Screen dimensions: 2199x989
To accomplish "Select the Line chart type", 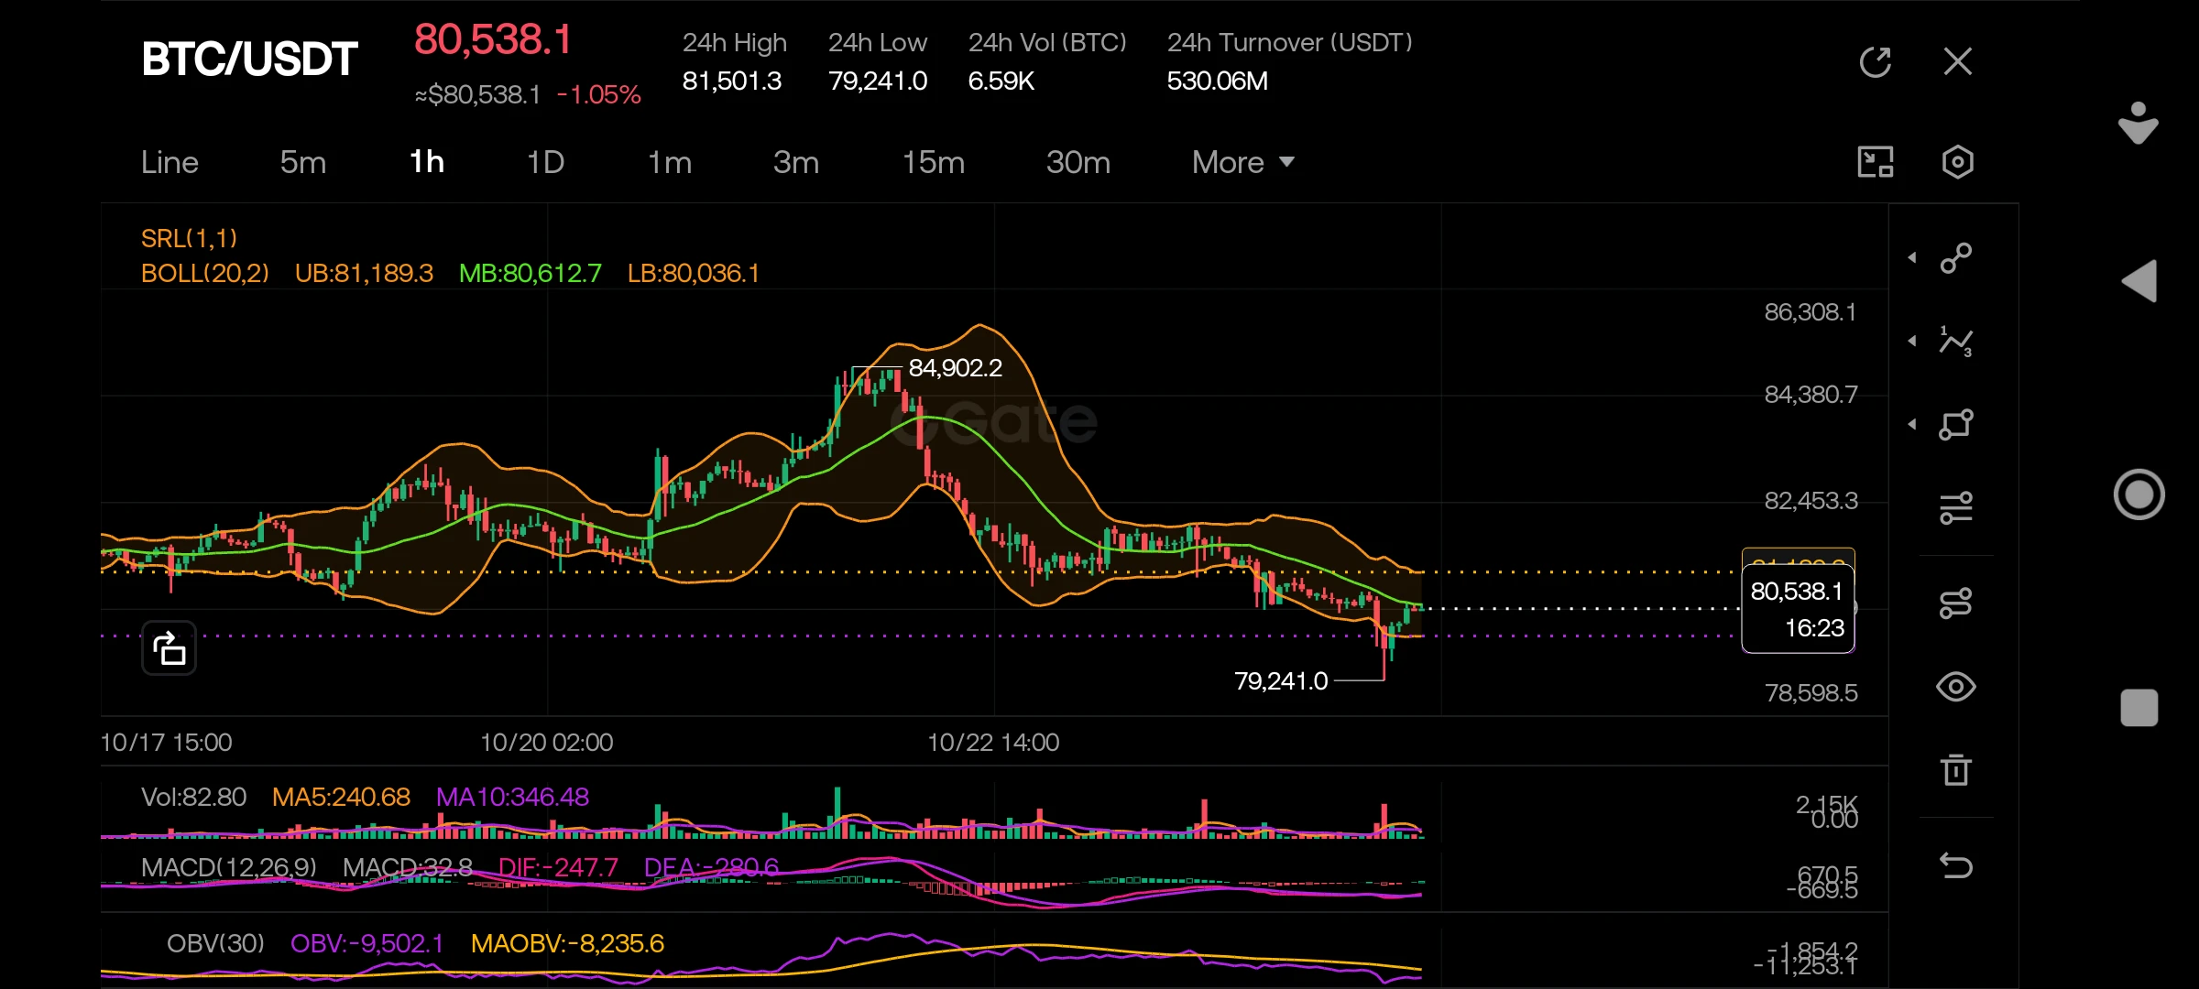I will pos(170,162).
